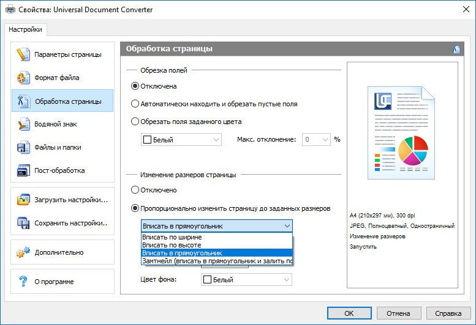The image size is (476, 325).
Task: Click the folder icon beside Загрузить настройки
Action: click(x=23, y=200)
